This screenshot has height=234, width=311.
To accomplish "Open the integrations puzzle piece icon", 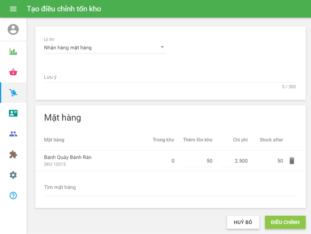I will pos(13,154).
